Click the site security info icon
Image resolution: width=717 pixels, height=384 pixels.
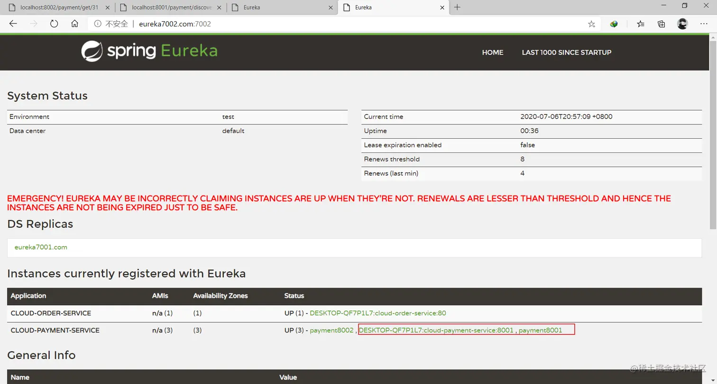[98, 24]
